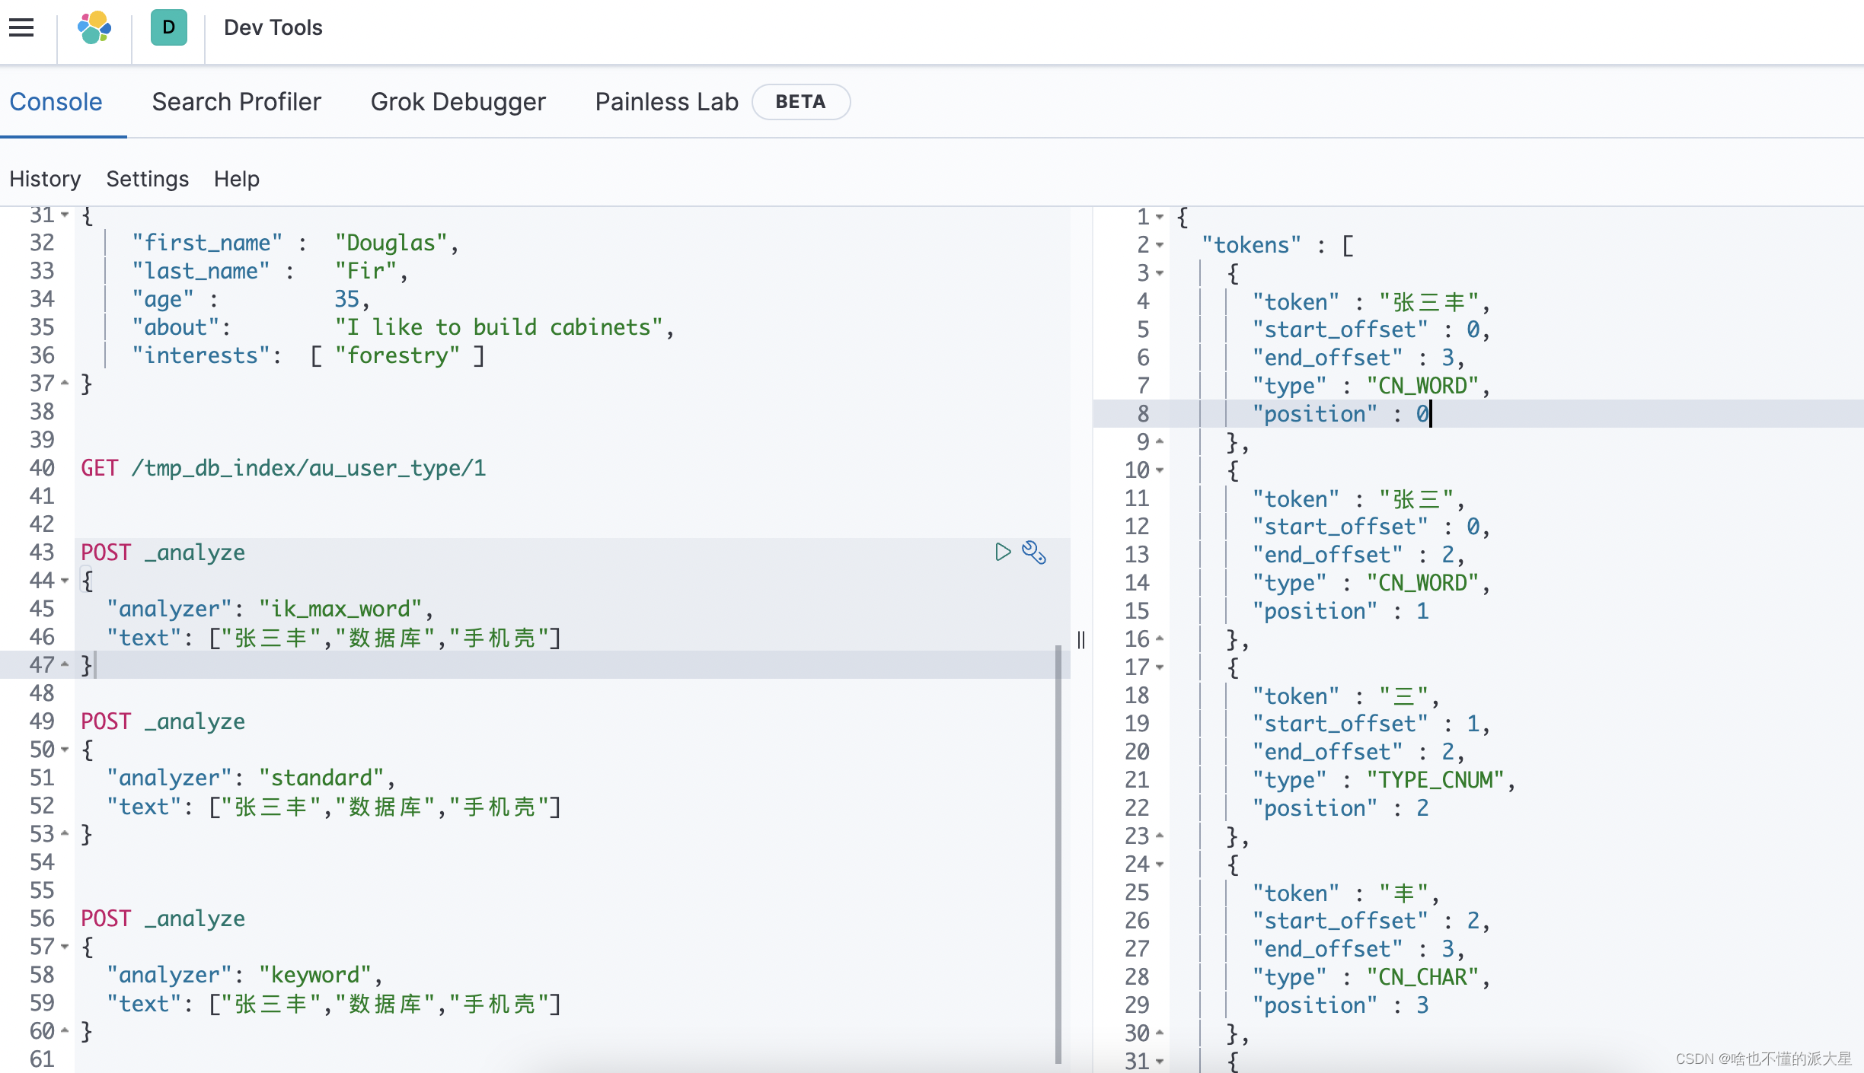Collapse editor block at line 31
Screen dimensions: 1864x1073
point(65,215)
